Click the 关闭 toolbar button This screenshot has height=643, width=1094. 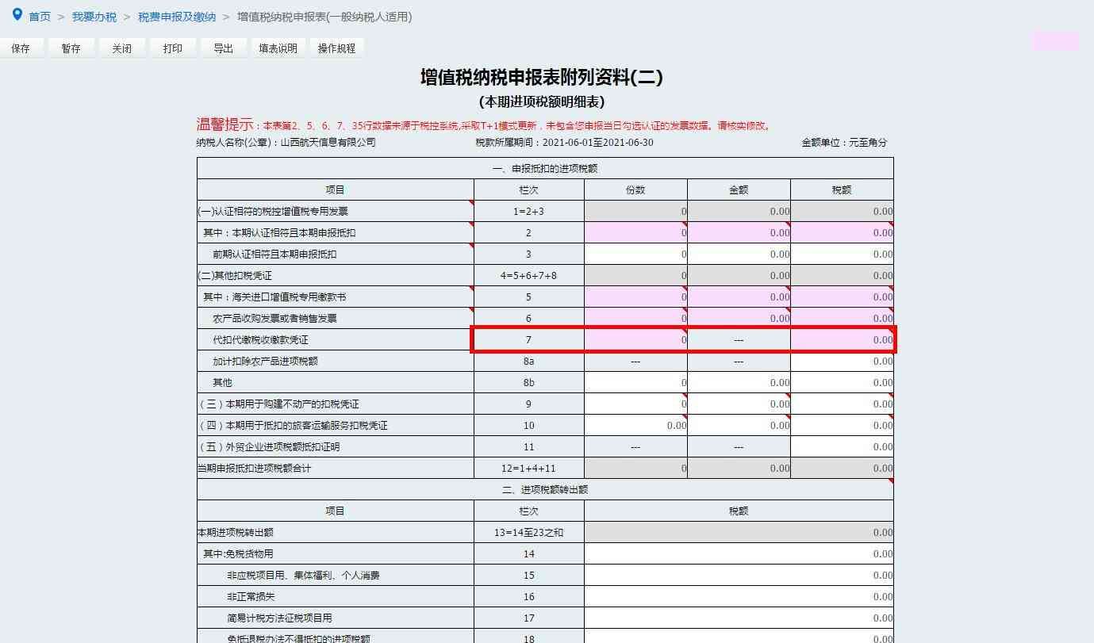click(x=121, y=48)
